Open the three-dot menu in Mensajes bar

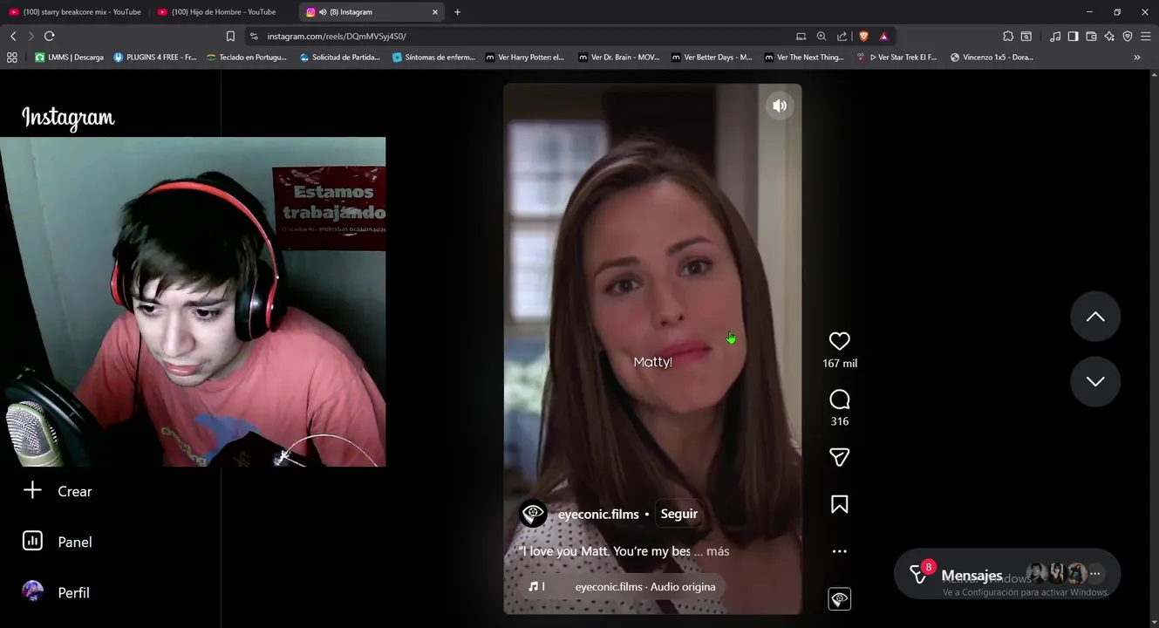click(x=1094, y=573)
